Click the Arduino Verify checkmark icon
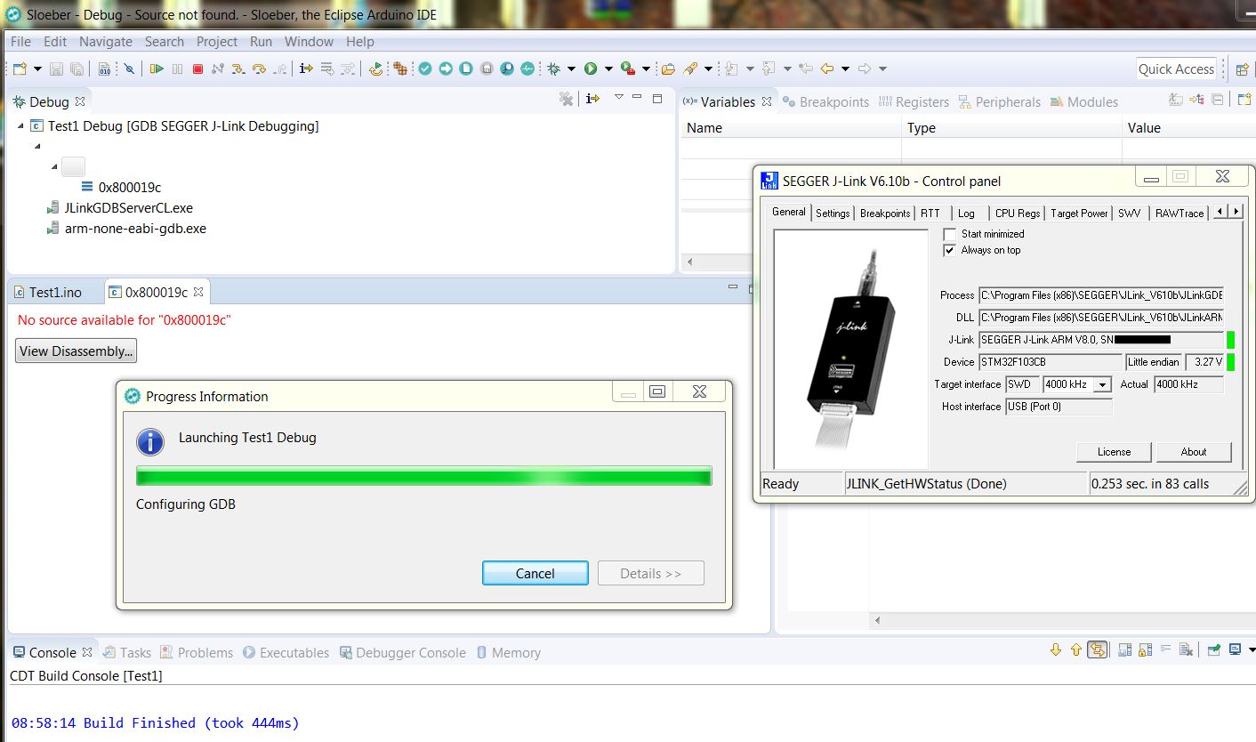The width and height of the screenshot is (1256, 742). [425, 69]
